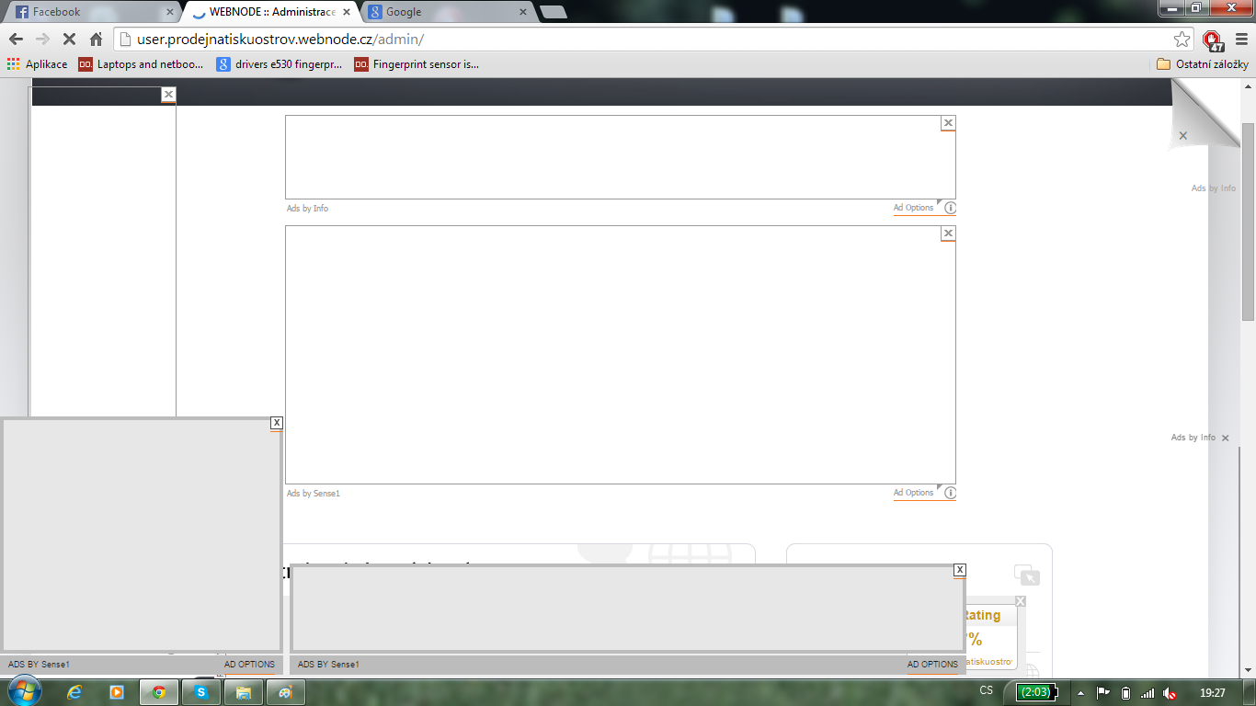Show hidden system tray icons
1256x706 pixels.
pyautogui.click(x=1081, y=693)
